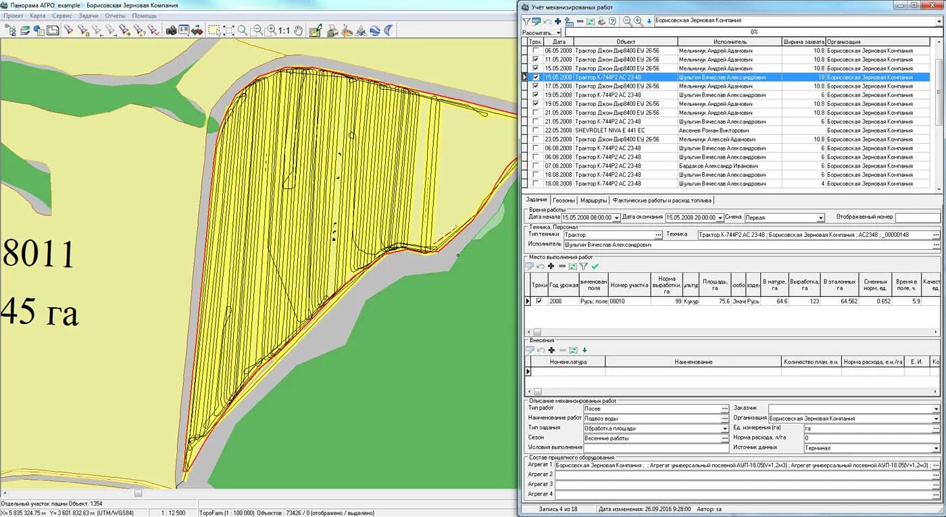Toggle track checkbox for selected 15.05.2008 K-744P2 row
Image resolution: width=946 pixels, height=517 pixels.
(536, 77)
